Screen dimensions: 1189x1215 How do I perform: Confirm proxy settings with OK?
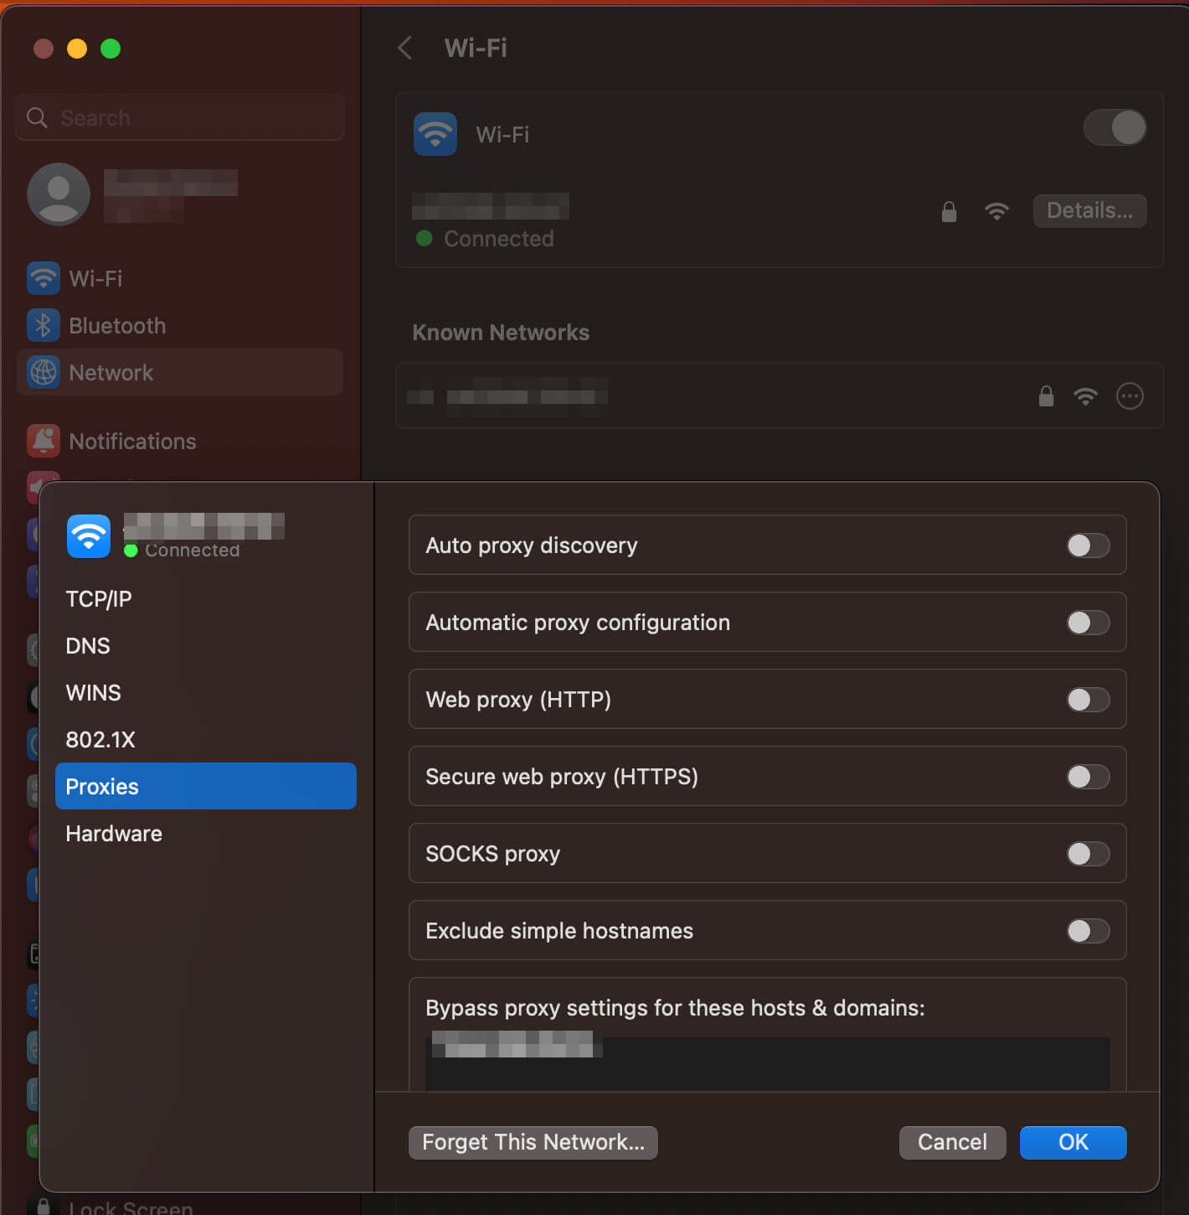1073,1142
